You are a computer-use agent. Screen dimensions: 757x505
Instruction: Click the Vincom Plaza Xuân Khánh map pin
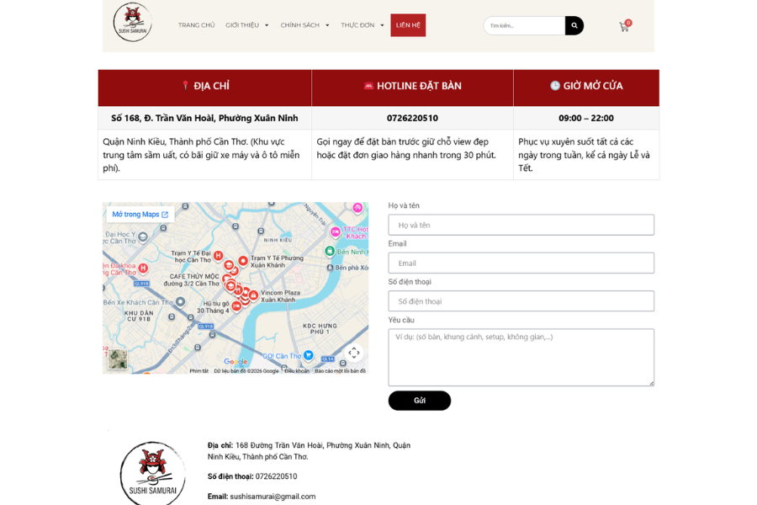click(253, 295)
